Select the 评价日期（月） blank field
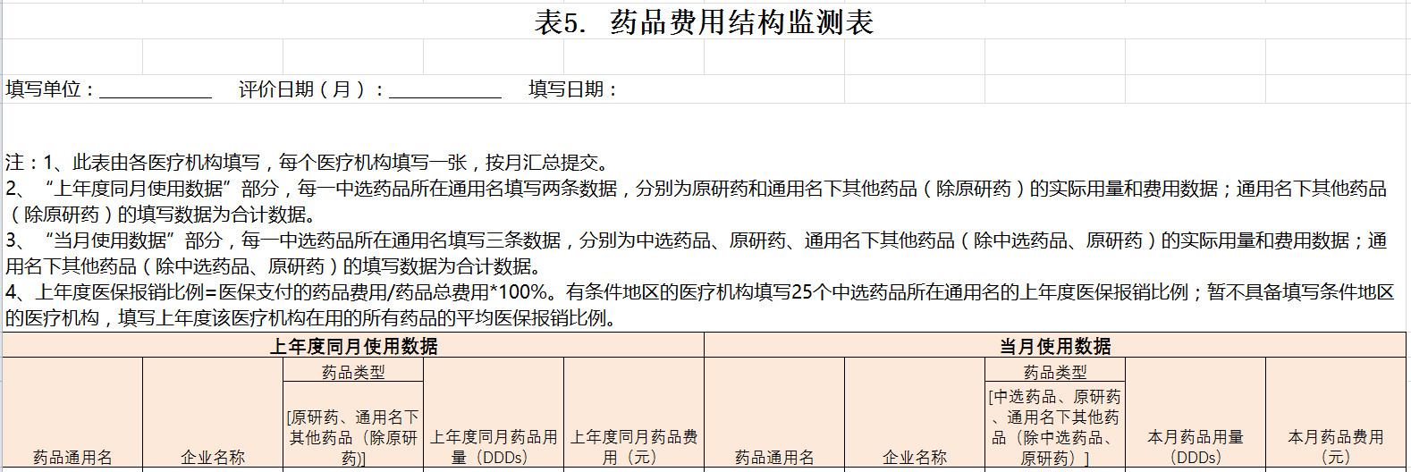The width and height of the screenshot is (1411, 472). pyautogui.click(x=444, y=90)
